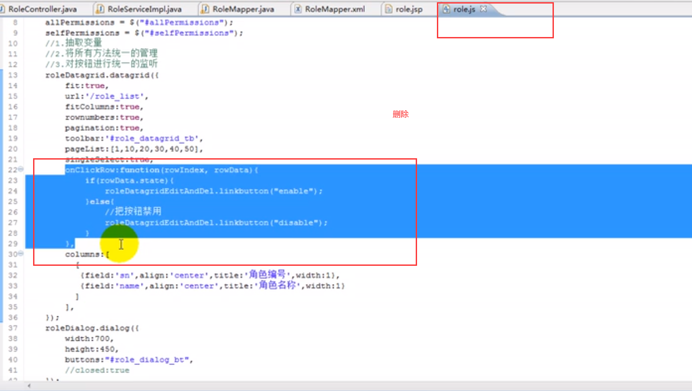The image size is (692, 391).
Task: Click the if(rowData.state) line
Action: (129, 180)
